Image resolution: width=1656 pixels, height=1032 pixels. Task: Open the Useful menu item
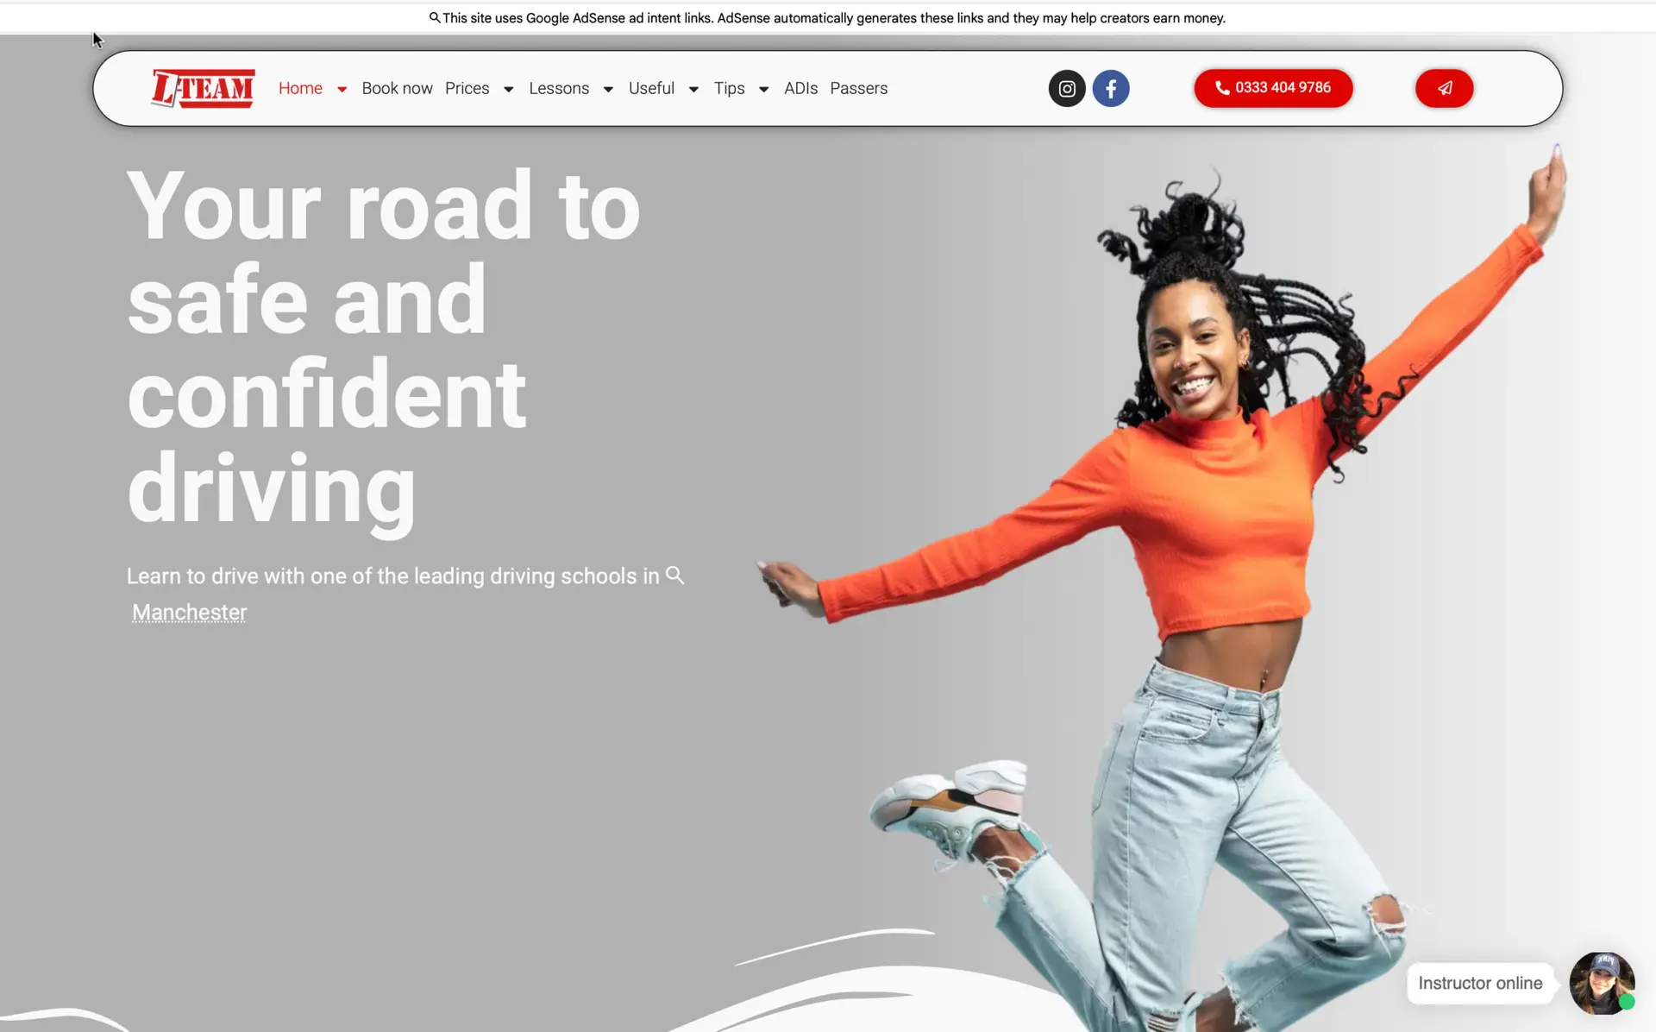(651, 88)
